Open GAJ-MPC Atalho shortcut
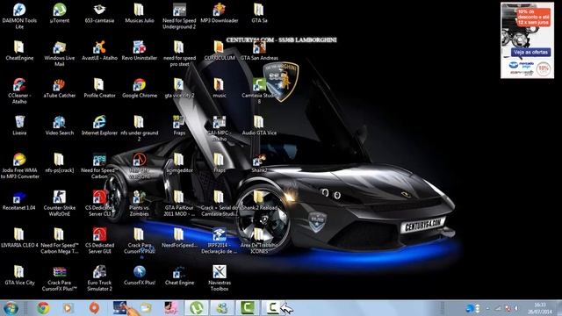The height and width of the screenshot is (316, 562). 220,128
